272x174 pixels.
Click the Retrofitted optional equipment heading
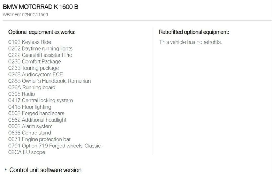[194, 32]
